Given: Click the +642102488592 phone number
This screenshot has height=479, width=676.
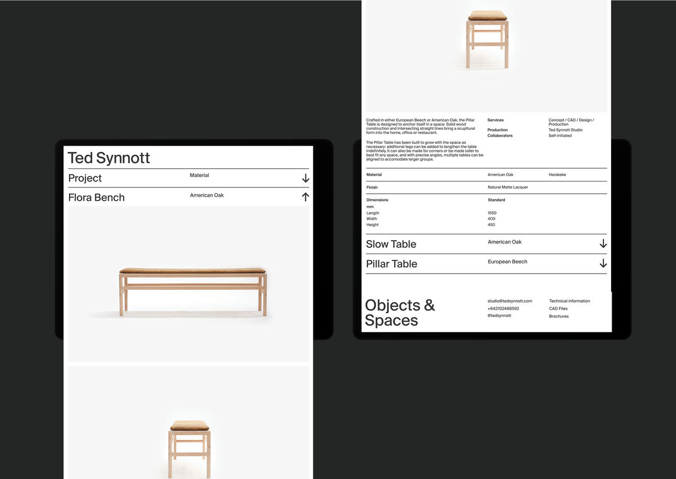Looking at the screenshot, I should pos(503,309).
